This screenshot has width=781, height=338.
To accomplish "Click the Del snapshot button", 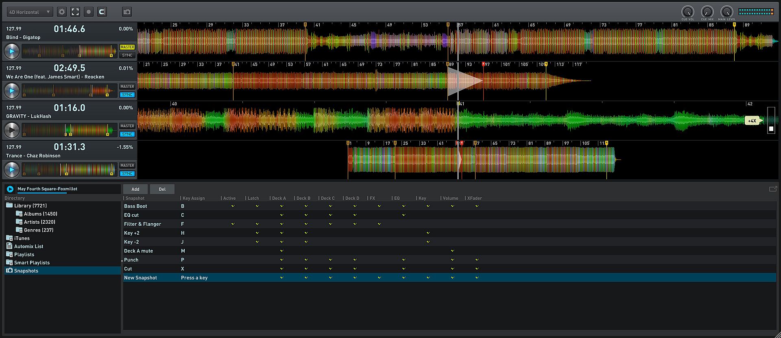I will click(162, 189).
